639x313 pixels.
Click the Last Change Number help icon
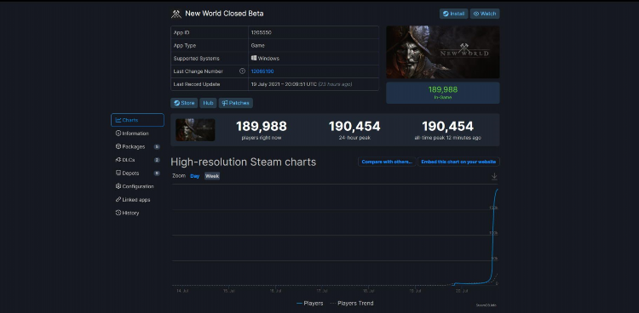point(242,71)
